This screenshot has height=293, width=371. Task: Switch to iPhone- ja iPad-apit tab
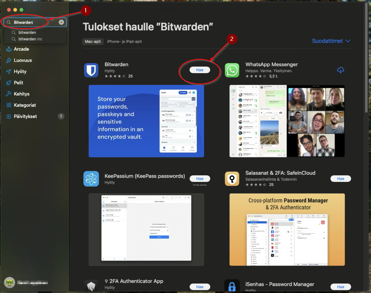click(x=124, y=42)
